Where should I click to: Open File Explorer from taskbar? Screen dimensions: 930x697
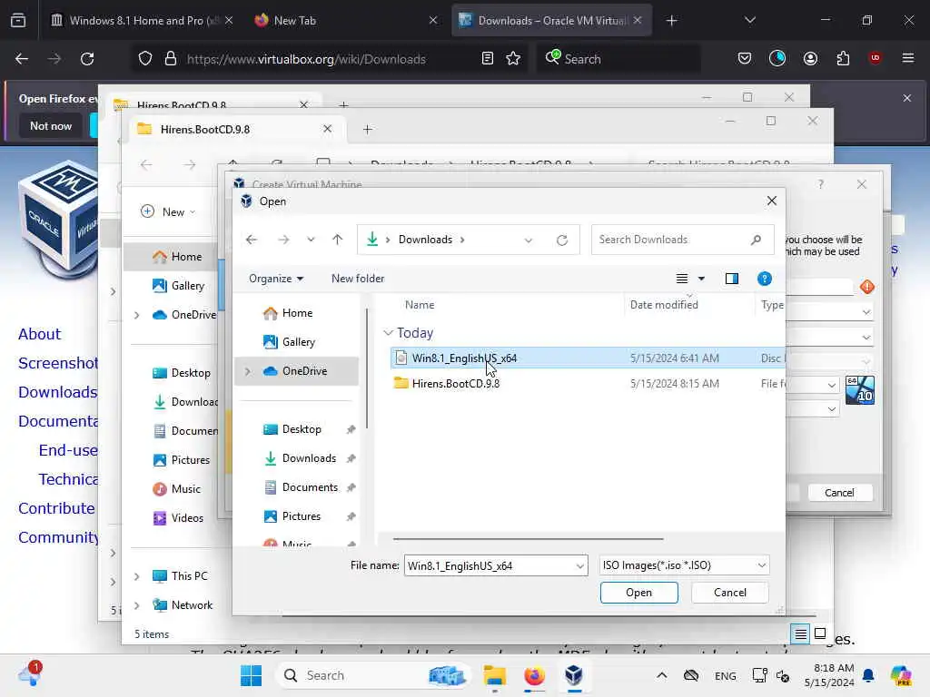pyautogui.click(x=495, y=675)
